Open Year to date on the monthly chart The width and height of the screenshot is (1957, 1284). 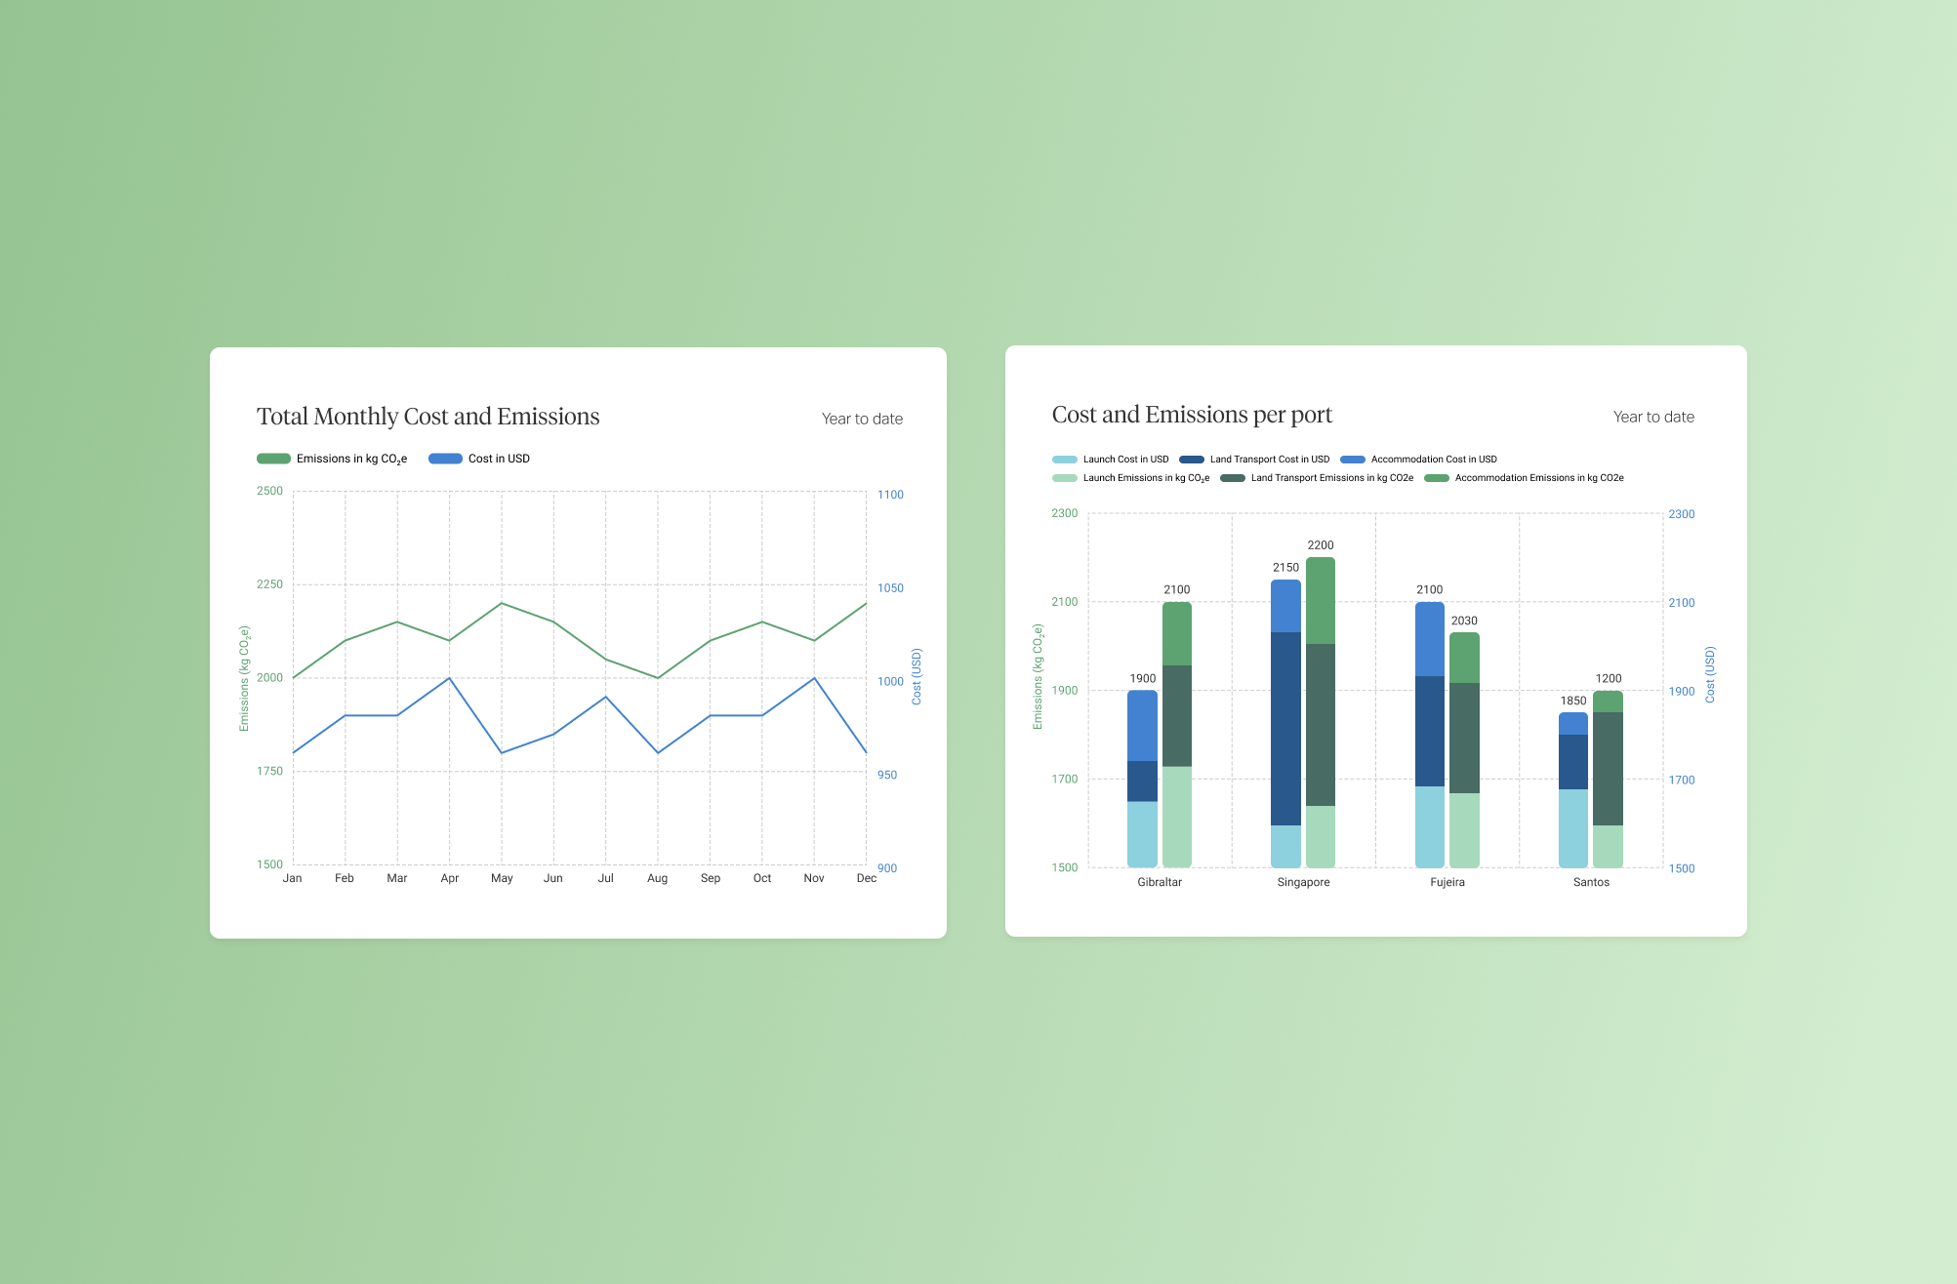862,419
